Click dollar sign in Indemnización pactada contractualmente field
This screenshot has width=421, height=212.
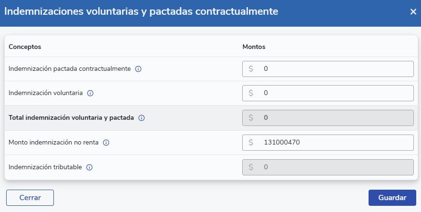coord(251,69)
